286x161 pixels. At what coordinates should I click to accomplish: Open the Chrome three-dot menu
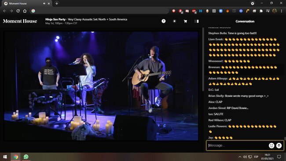click(x=282, y=11)
